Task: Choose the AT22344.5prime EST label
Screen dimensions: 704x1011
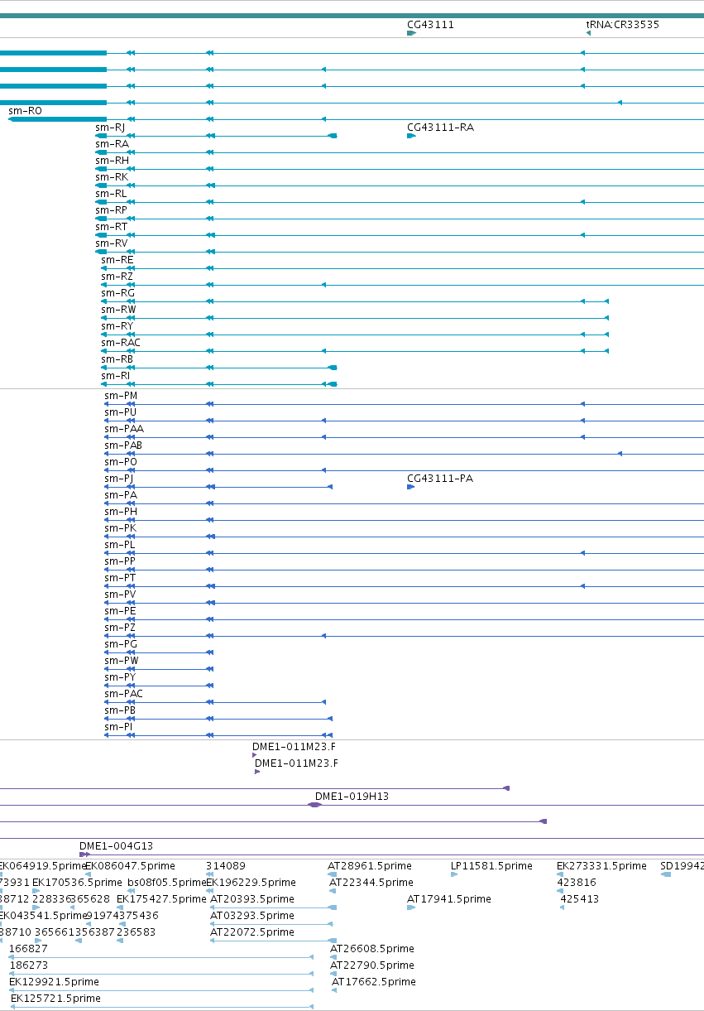Action: (x=371, y=883)
